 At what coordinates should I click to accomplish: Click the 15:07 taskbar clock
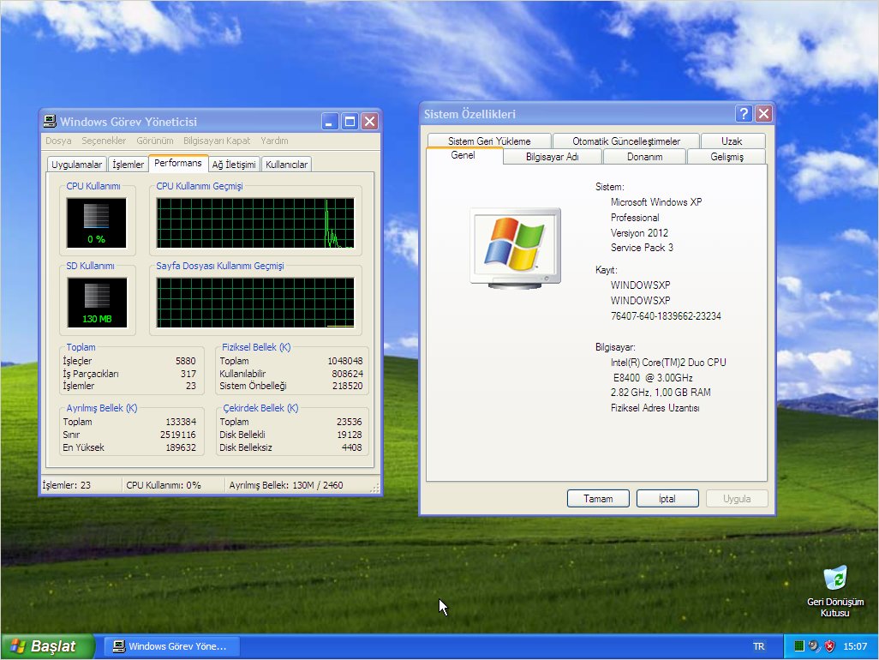pos(855,646)
